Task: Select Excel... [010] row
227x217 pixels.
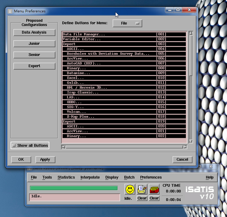Action: tap(124, 78)
